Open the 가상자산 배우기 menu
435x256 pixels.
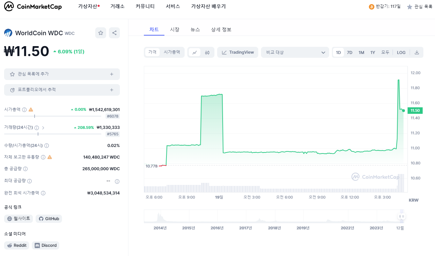click(x=208, y=6)
